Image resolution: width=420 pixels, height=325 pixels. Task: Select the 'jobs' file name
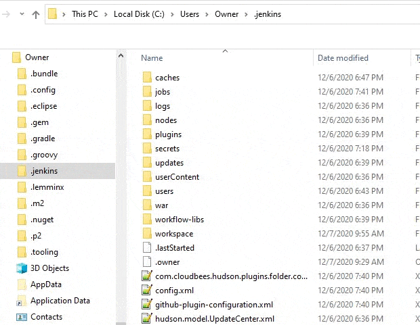point(163,92)
